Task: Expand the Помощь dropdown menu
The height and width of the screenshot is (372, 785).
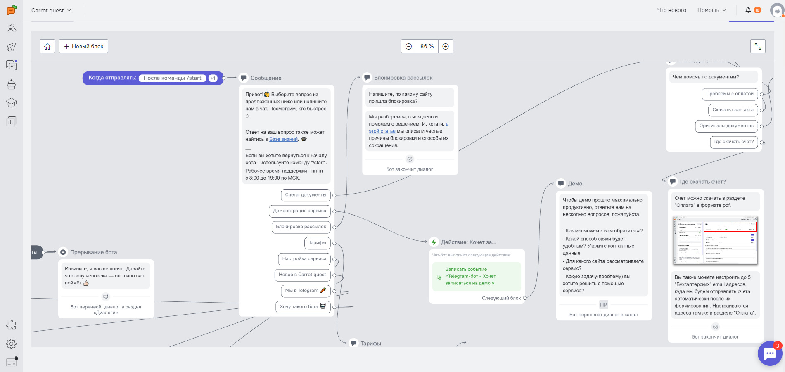Action: (711, 10)
